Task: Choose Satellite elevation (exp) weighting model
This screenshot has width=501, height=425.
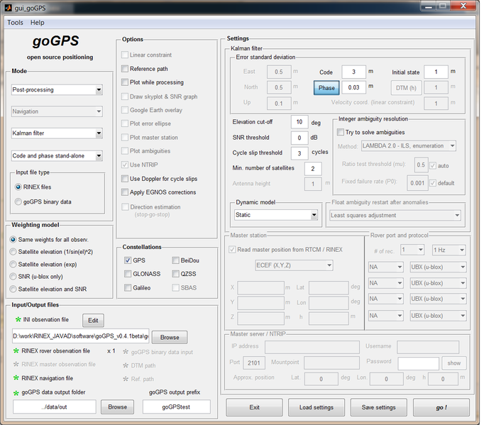Action: 13,263
